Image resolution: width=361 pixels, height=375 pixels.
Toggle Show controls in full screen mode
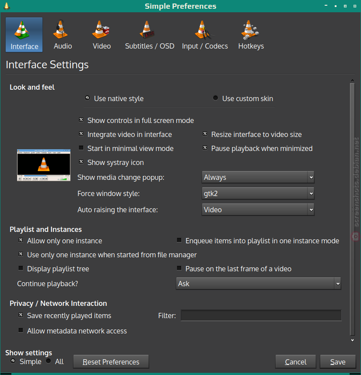(81, 119)
